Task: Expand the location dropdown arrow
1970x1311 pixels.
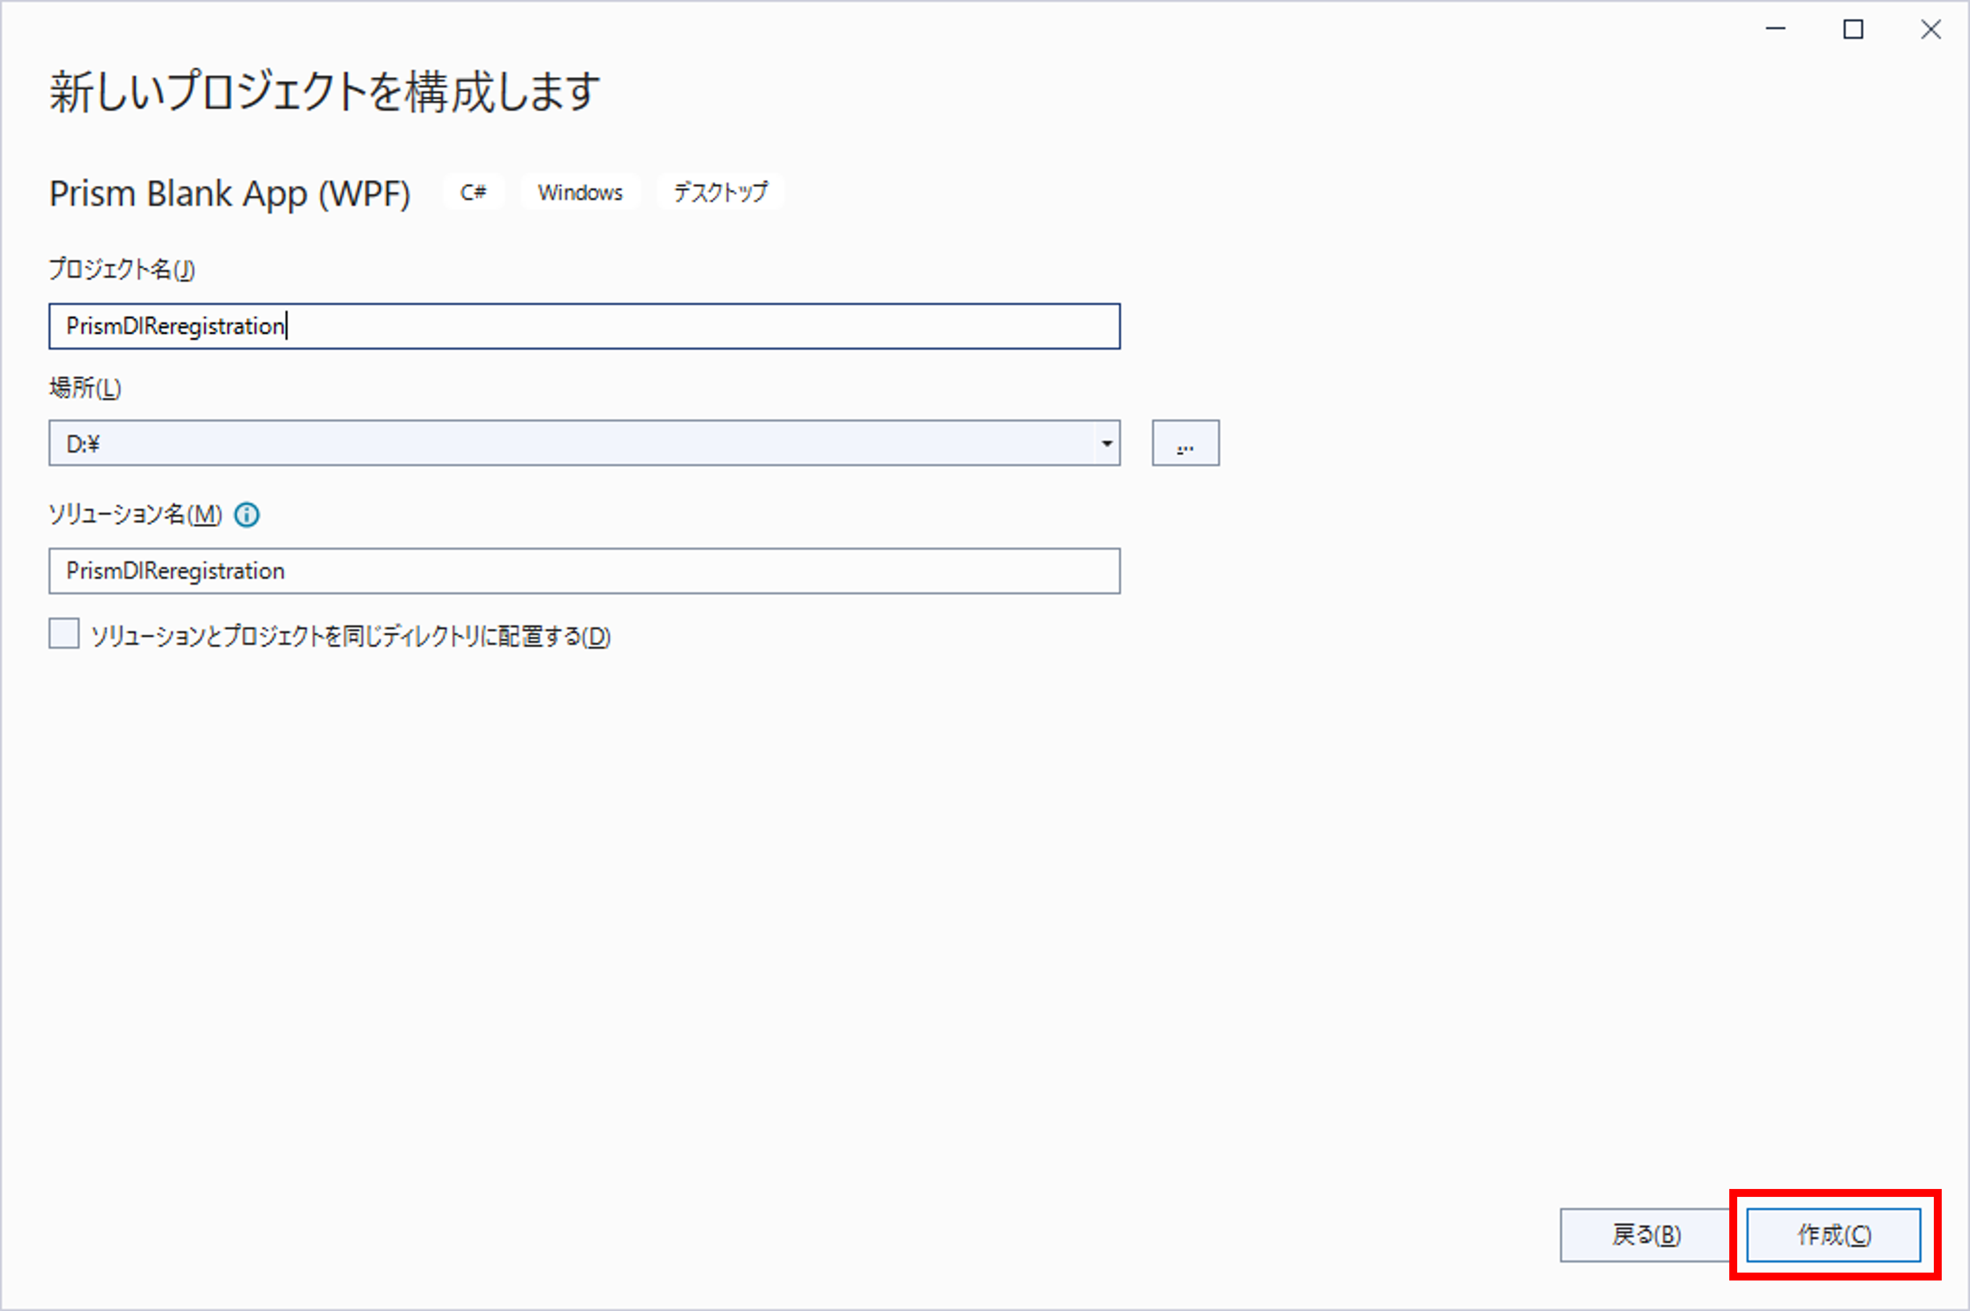Action: (x=1106, y=443)
